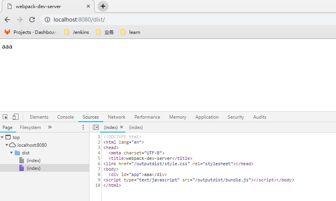Switch to the Sources panel
The width and height of the screenshot is (336, 201).
91,117
